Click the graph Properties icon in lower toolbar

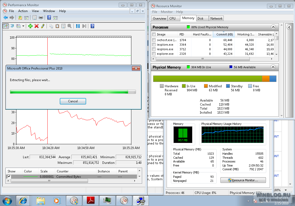(64, 26)
